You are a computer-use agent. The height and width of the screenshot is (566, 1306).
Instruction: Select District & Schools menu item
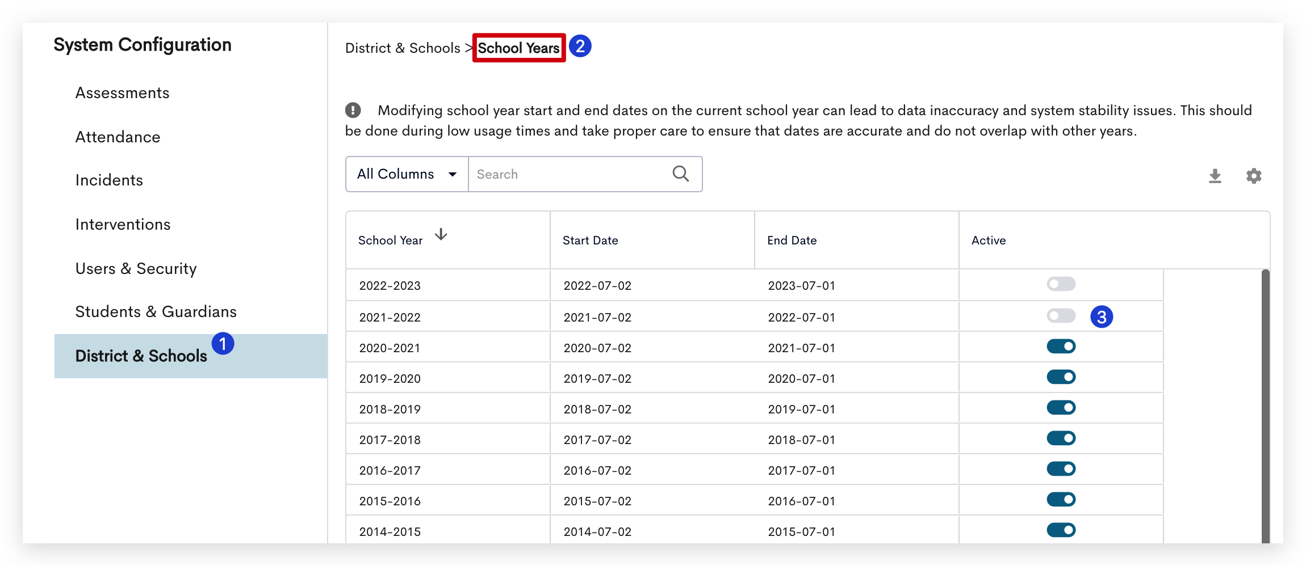[x=191, y=356]
